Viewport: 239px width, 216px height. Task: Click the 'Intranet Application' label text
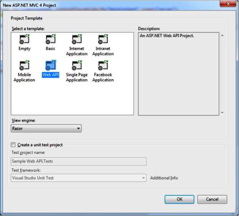point(103,51)
